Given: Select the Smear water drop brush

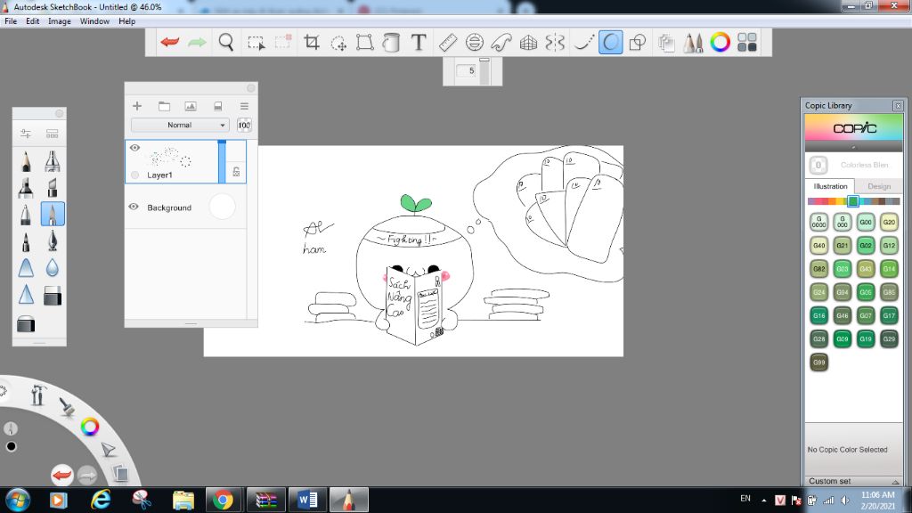Looking at the screenshot, I should (x=53, y=267).
